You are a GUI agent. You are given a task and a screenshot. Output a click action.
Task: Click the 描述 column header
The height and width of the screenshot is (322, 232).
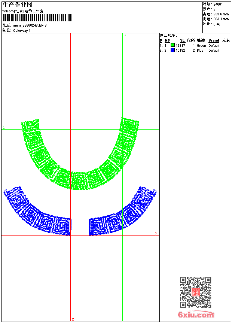point(201,40)
